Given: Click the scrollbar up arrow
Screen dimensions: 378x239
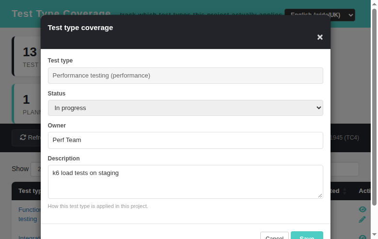Looking at the screenshot, I should pyautogui.click(x=375, y=4).
